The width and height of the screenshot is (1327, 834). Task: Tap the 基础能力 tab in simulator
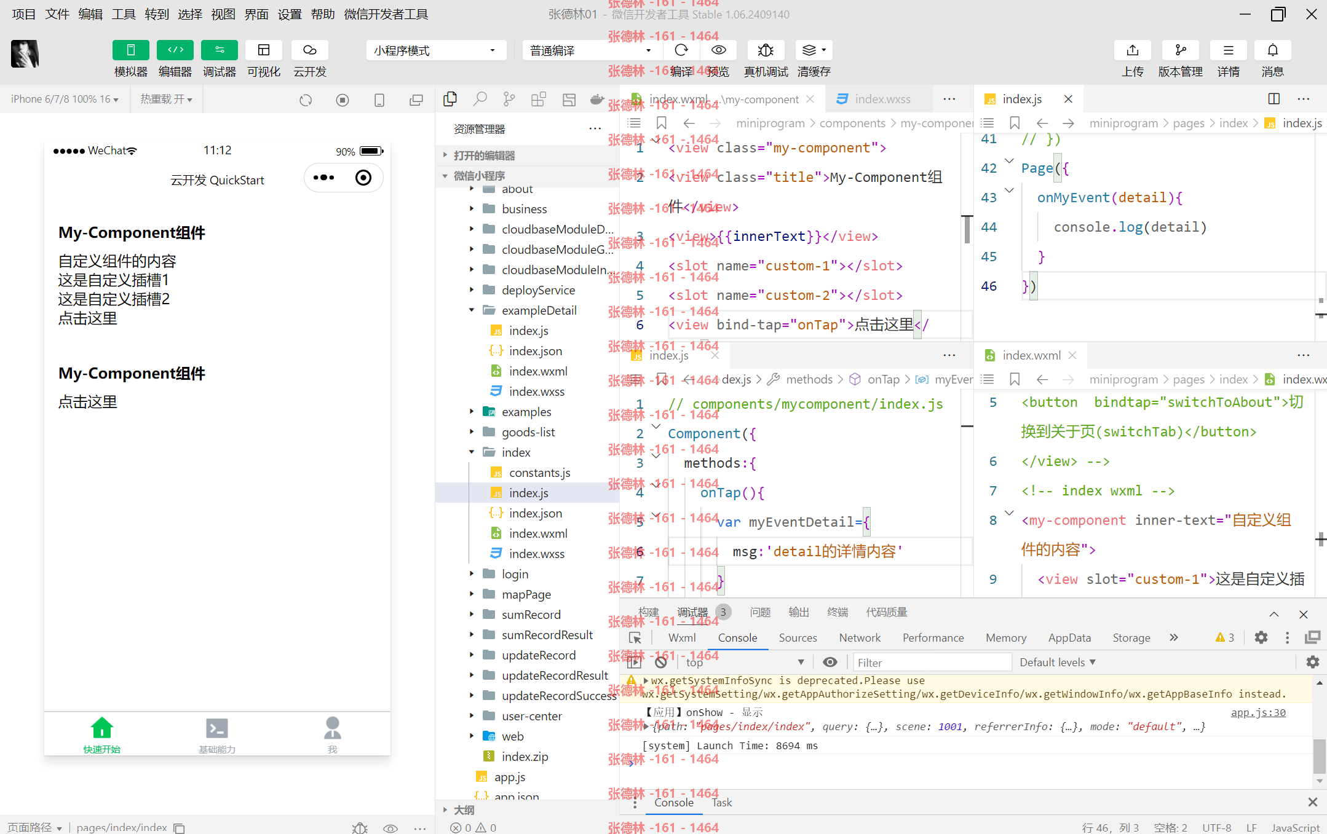(x=217, y=735)
